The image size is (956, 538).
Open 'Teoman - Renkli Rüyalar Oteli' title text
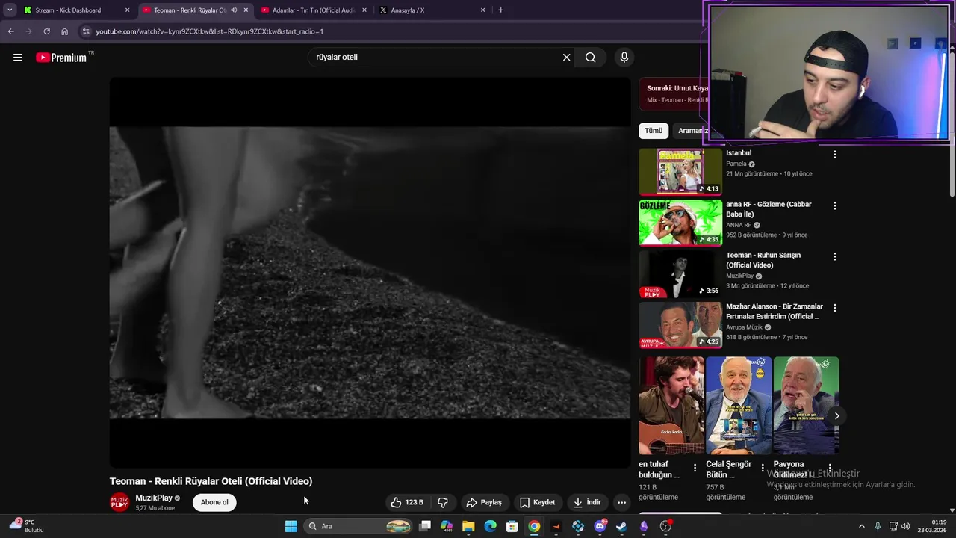click(x=211, y=481)
